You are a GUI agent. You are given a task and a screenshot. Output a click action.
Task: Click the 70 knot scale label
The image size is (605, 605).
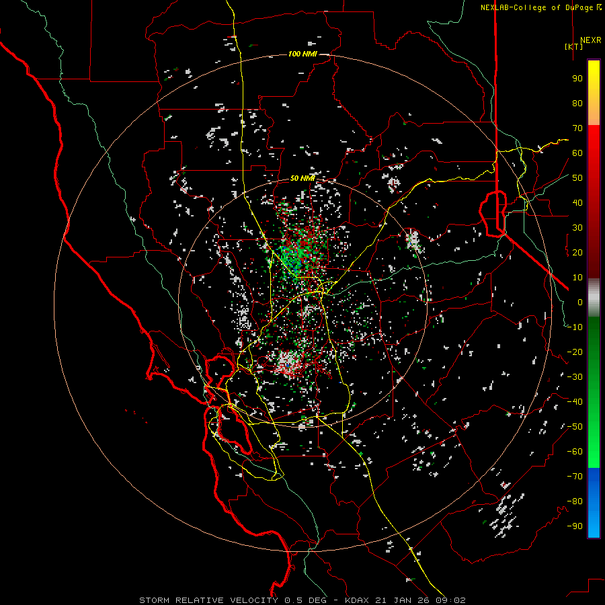click(x=577, y=128)
